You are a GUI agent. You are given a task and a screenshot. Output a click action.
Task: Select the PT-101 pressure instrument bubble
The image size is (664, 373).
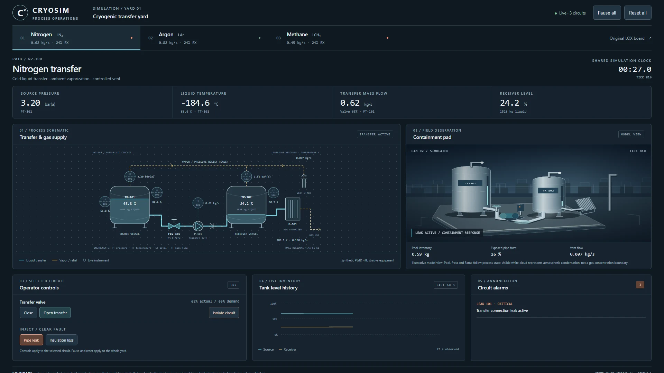[x=130, y=176]
